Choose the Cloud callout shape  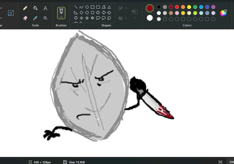click(x=109, y=18)
